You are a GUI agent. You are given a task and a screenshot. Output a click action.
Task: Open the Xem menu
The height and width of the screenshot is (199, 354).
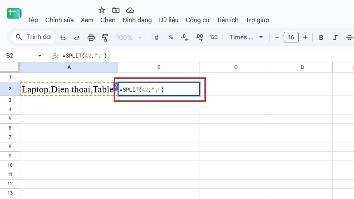(x=87, y=20)
